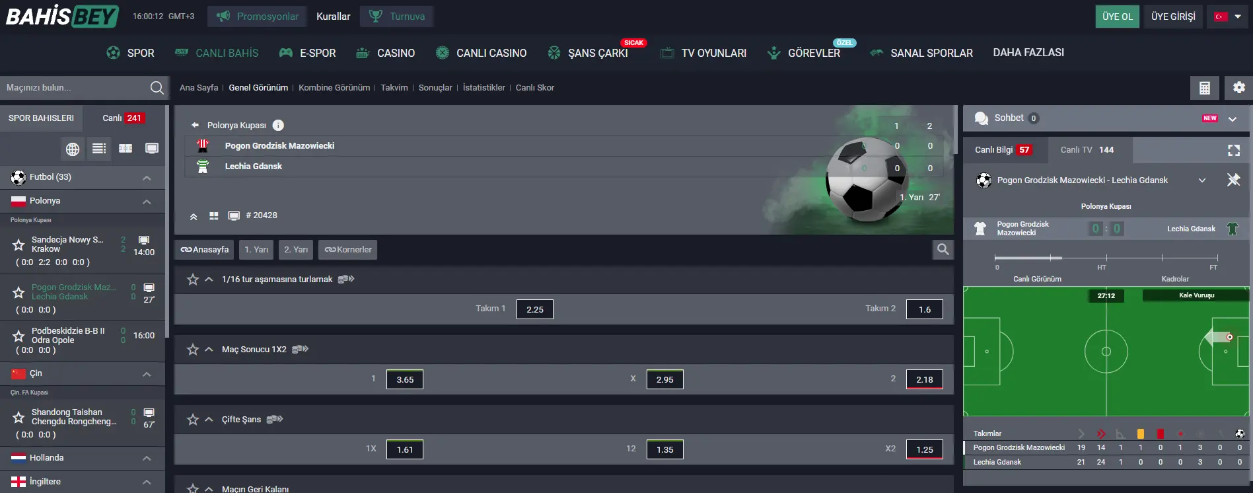The image size is (1253, 493).
Task: Favorite the Pogon Grodzisk match star in sidebar
Action: point(18,292)
